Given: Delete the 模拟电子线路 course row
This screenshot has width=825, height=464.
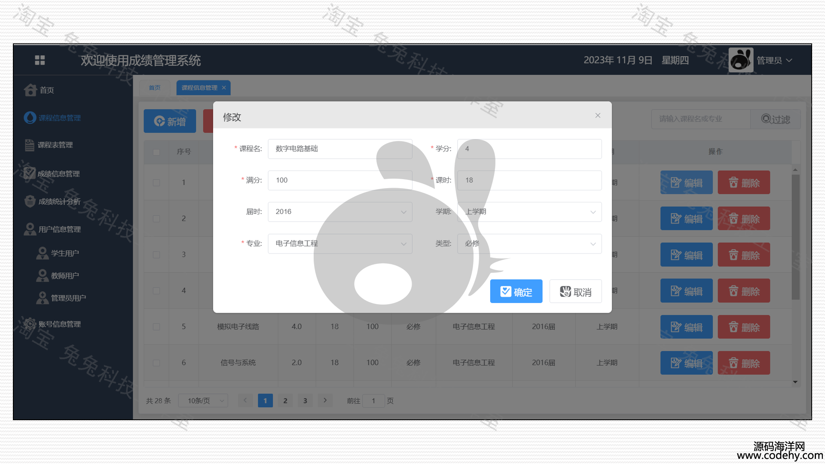Looking at the screenshot, I should point(744,327).
